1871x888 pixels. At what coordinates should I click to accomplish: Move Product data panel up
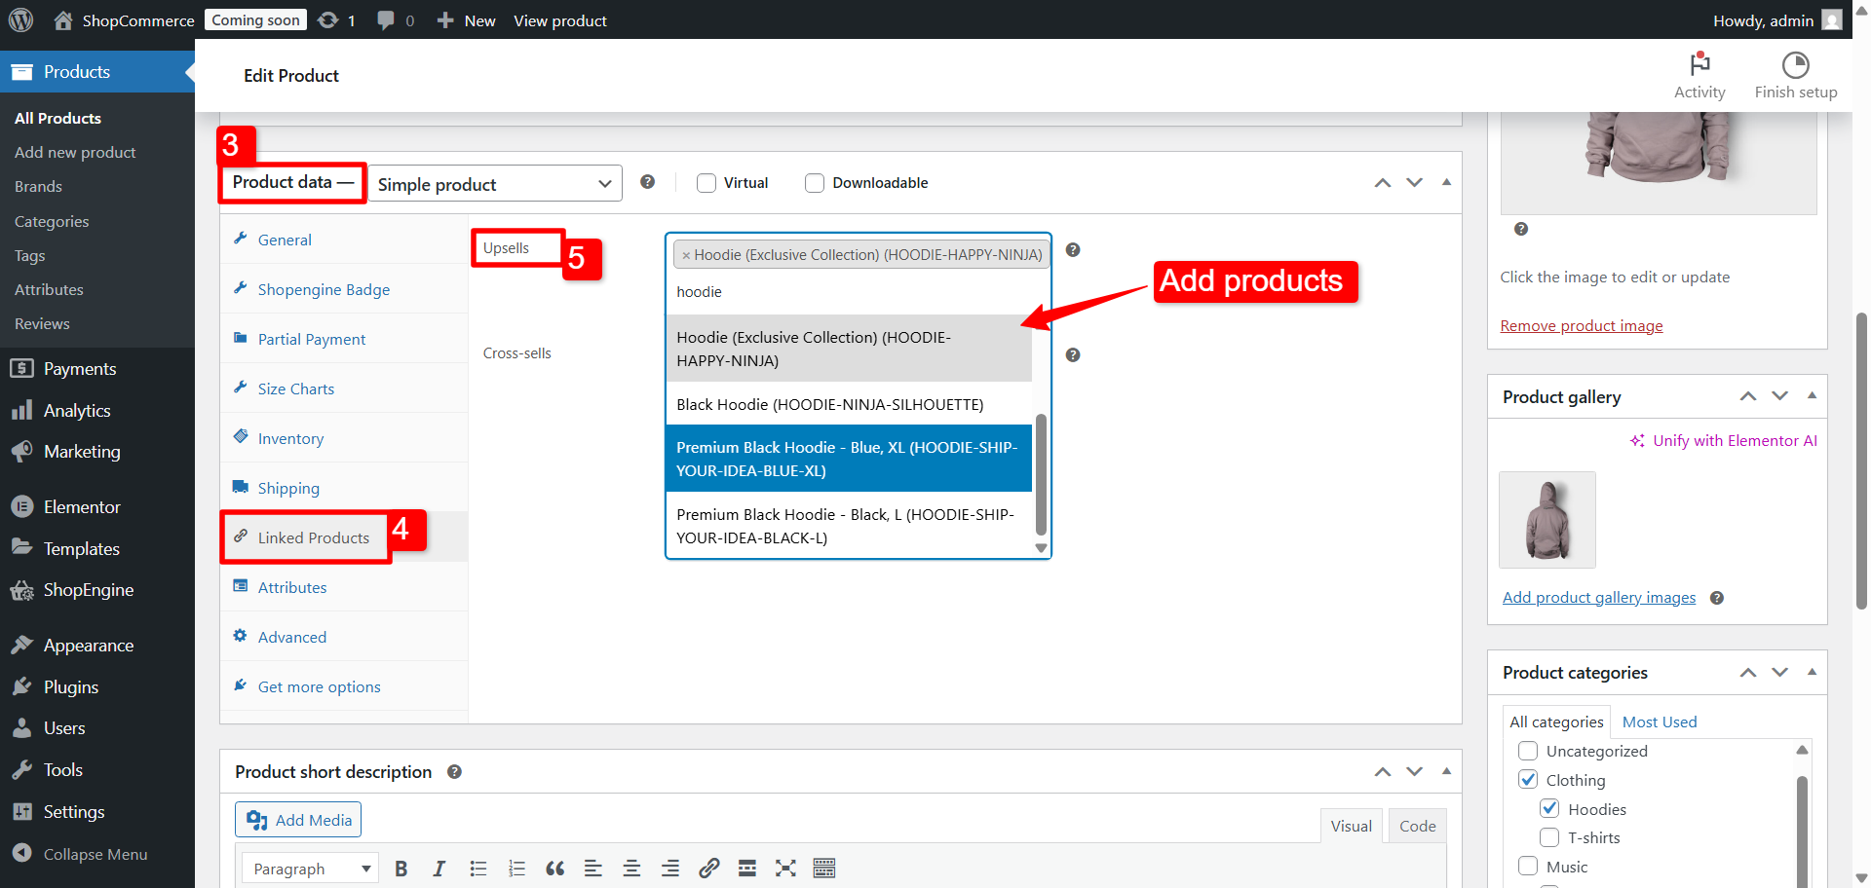1383,183
